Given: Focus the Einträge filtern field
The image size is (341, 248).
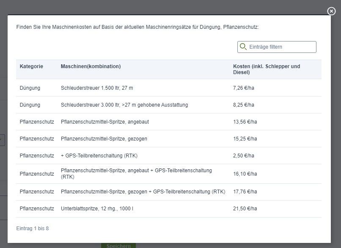Looking at the screenshot, I should pos(277,47).
